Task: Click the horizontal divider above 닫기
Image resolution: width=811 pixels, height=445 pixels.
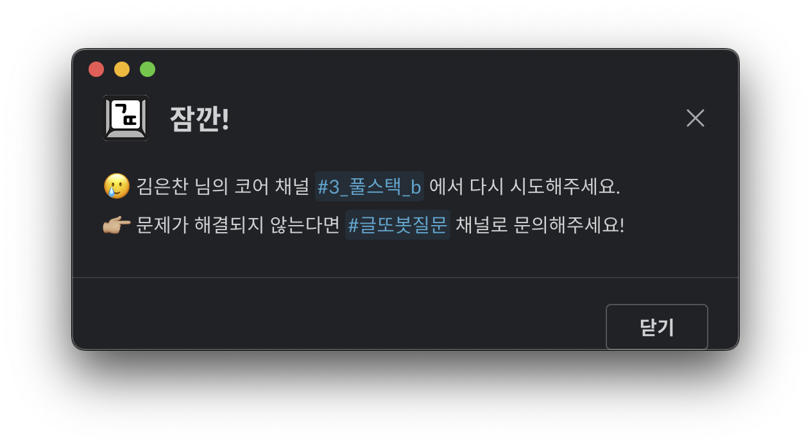Action: pyautogui.click(x=405, y=278)
